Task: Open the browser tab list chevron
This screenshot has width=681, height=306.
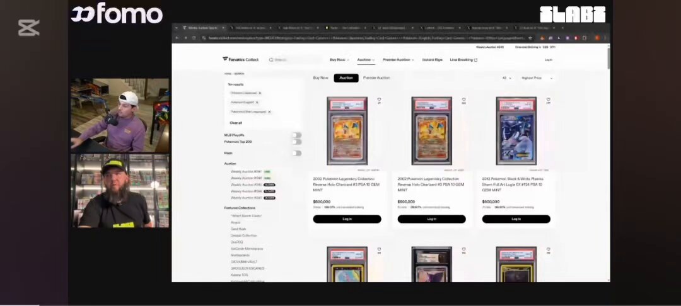Action: [177, 28]
